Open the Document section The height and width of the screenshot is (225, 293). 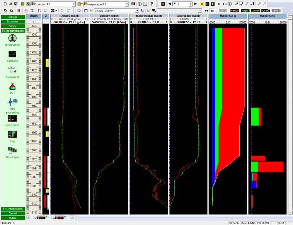13,22
